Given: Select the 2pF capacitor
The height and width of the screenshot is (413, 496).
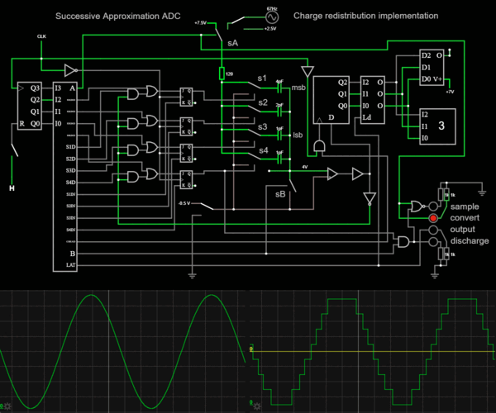Looking at the screenshot, I should [279, 112].
